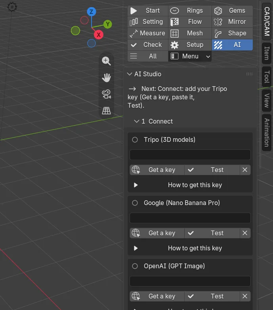Click the OpenAI API key field

[x=190, y=281]
